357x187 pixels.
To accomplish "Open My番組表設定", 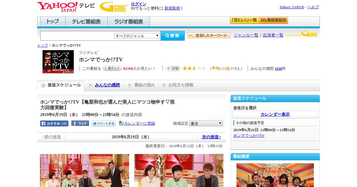I will click(x=273, y=20).
